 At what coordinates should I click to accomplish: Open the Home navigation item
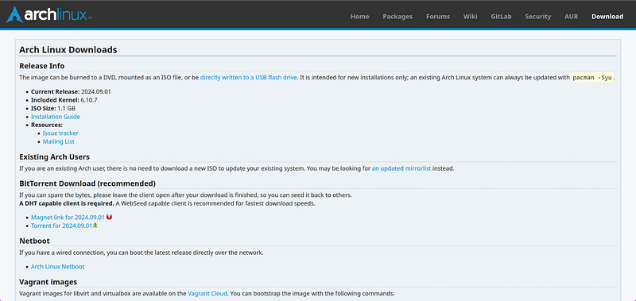coord(360,17)
